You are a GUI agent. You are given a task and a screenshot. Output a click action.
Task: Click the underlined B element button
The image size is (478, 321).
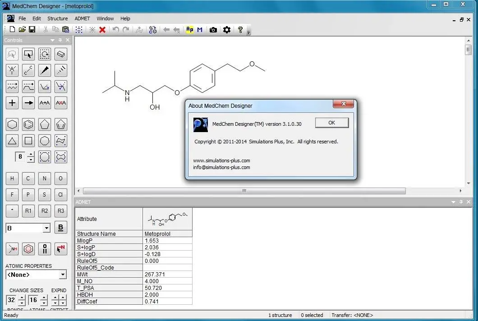pyautogui.click(x=61, y=227)
